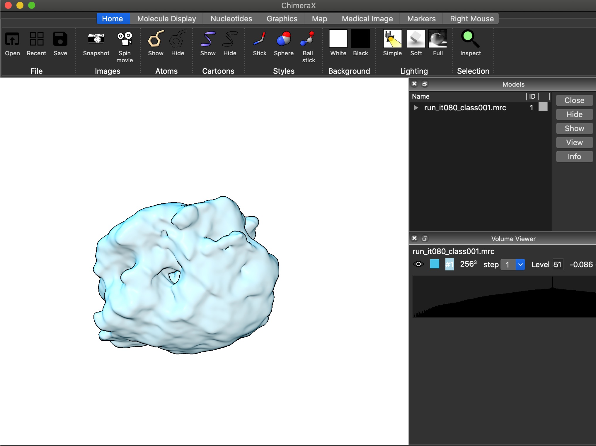Image resolution: width=596 pixels, height=446 pixels.
Task: Hide cartoons using Cartoons Hide icon
Action: (229, 39)
